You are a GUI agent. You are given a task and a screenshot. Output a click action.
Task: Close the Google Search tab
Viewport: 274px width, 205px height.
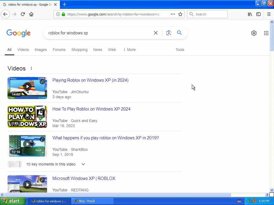(x=55, y=5)
